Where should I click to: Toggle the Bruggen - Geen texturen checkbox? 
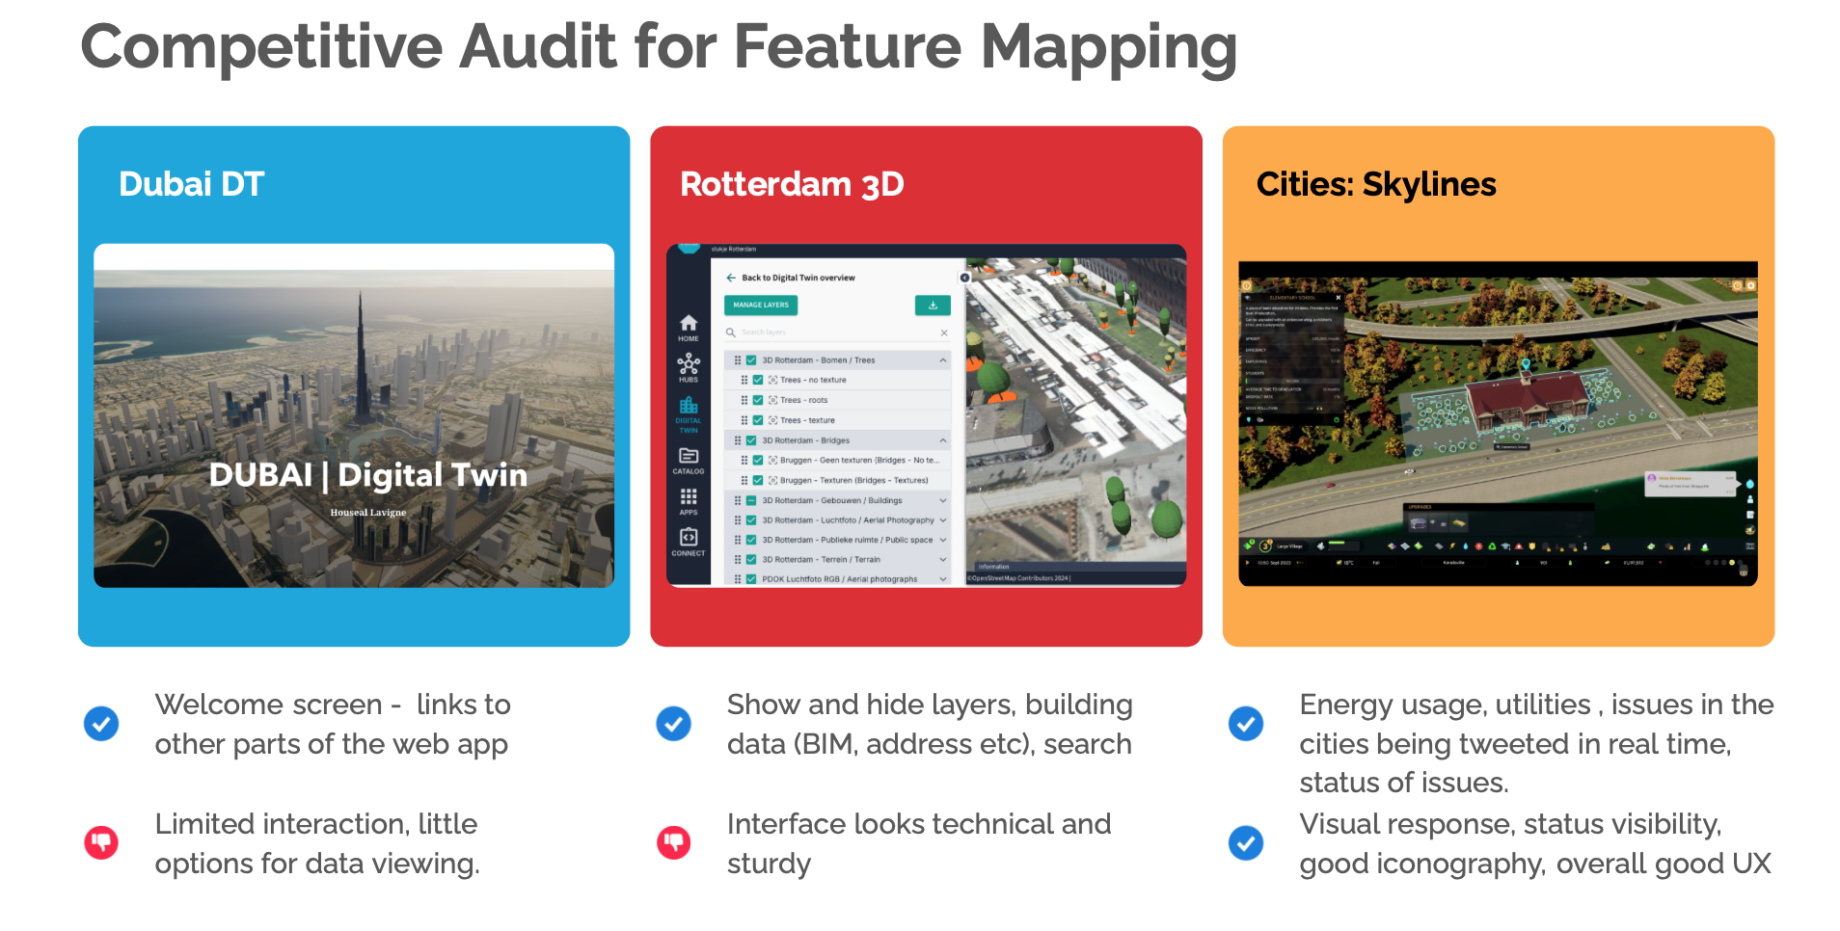point(758,460)
